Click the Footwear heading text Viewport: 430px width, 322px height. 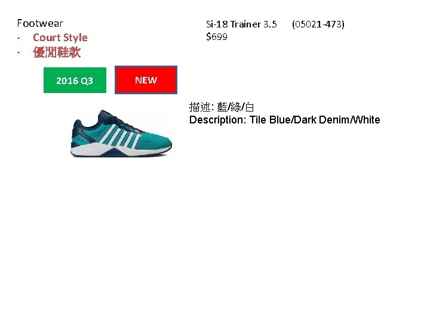pyautogui.click(x=40, y=23)
